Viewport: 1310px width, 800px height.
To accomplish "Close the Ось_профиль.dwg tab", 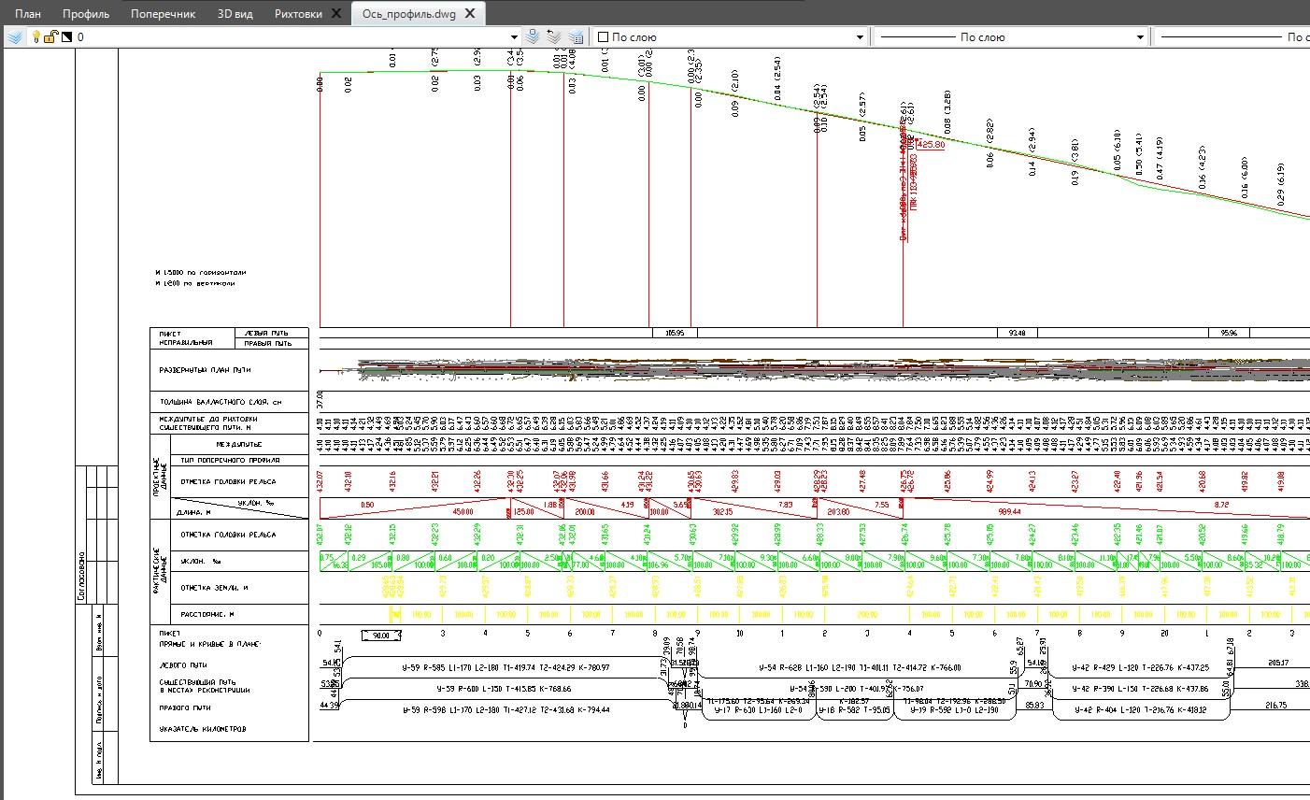I will 470,13.
